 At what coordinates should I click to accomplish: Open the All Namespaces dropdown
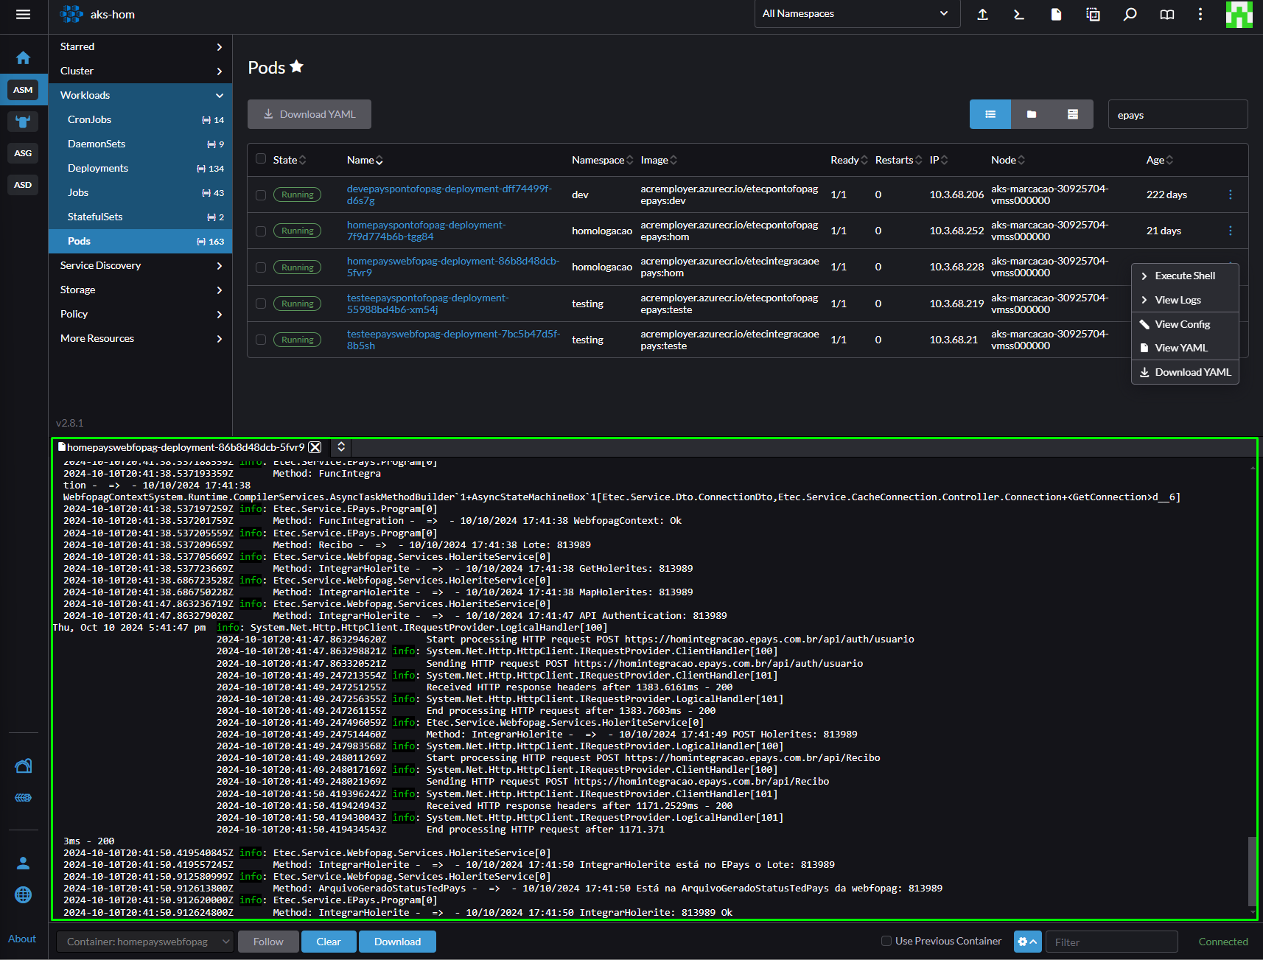857,14
